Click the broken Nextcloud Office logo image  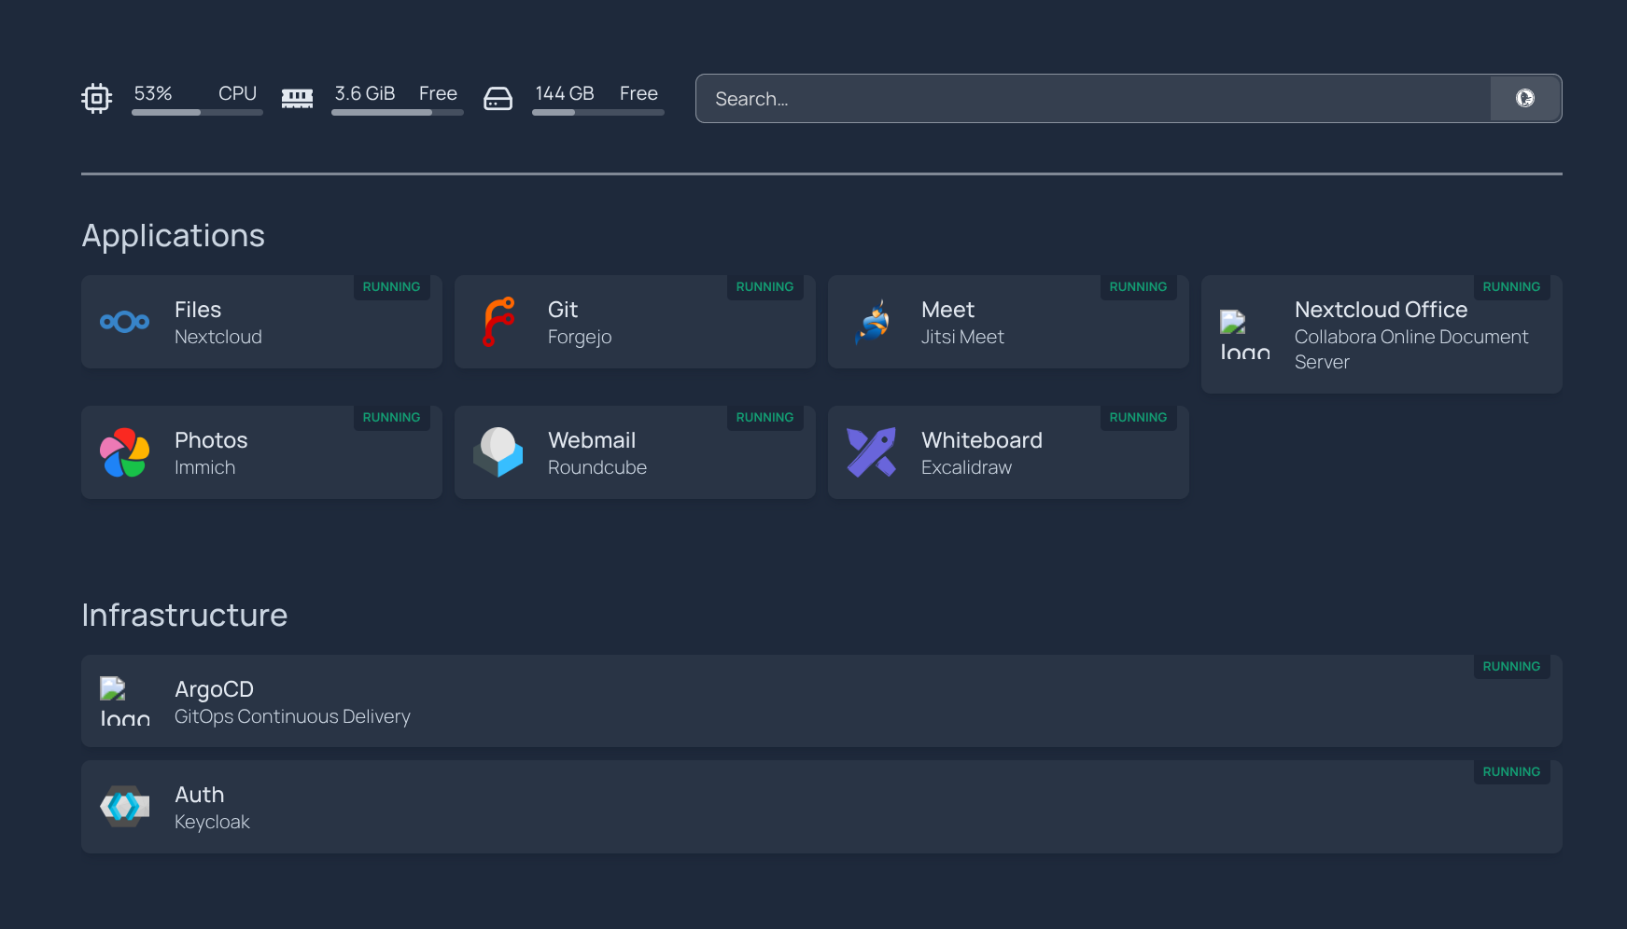pyautogui.click(x=1245, y=335)
